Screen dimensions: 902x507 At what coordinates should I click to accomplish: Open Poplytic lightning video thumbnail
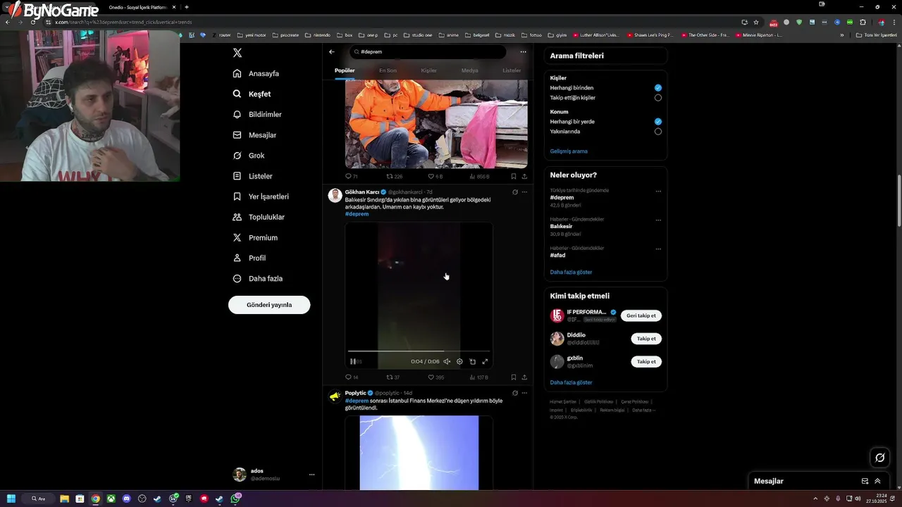click(x=419, y=452)
